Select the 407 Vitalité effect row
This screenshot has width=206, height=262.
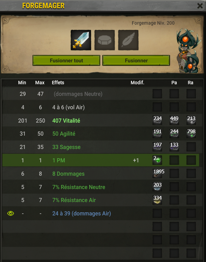(x=102, y=121)
